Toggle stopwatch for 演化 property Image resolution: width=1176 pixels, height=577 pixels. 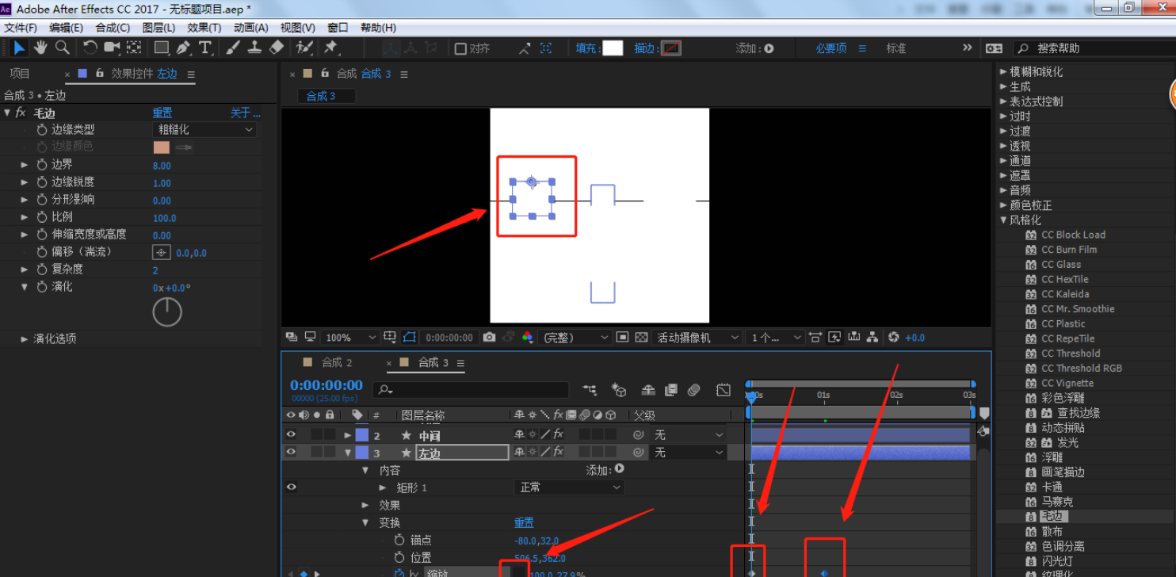pyautogui.click(x=42, y=287)
